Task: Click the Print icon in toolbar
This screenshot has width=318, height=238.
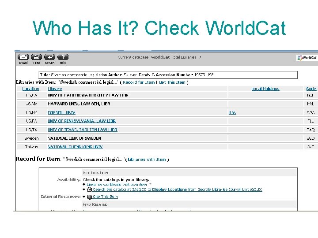Action: tap(37, 57)
